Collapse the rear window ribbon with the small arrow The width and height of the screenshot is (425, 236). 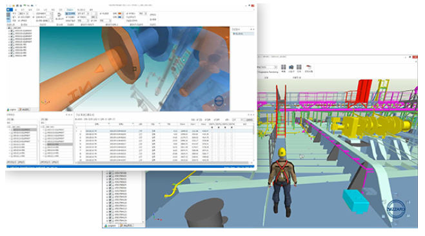pyautogui.click(x=416, y=62)
